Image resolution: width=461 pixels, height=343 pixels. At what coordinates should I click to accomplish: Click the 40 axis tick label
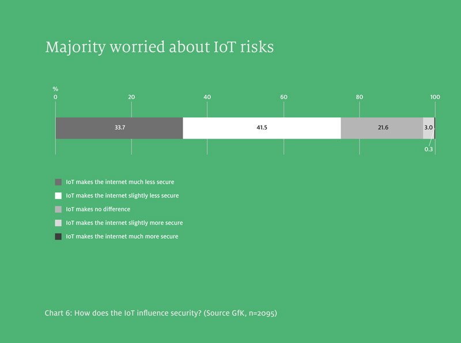pos(207,97)
